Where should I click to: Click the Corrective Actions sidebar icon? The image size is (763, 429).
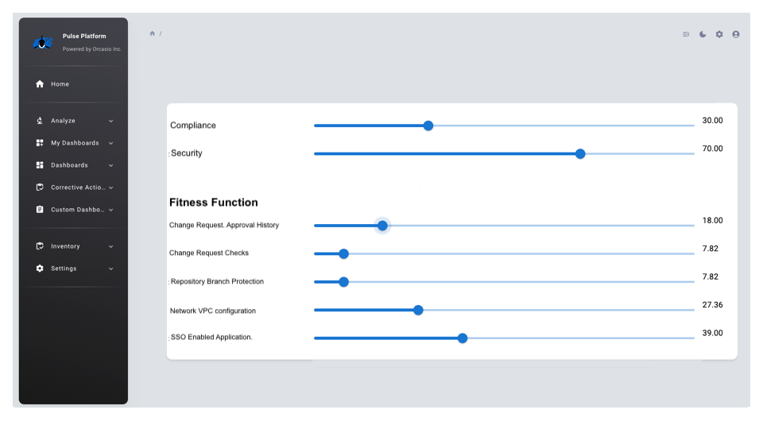point(40,187)
